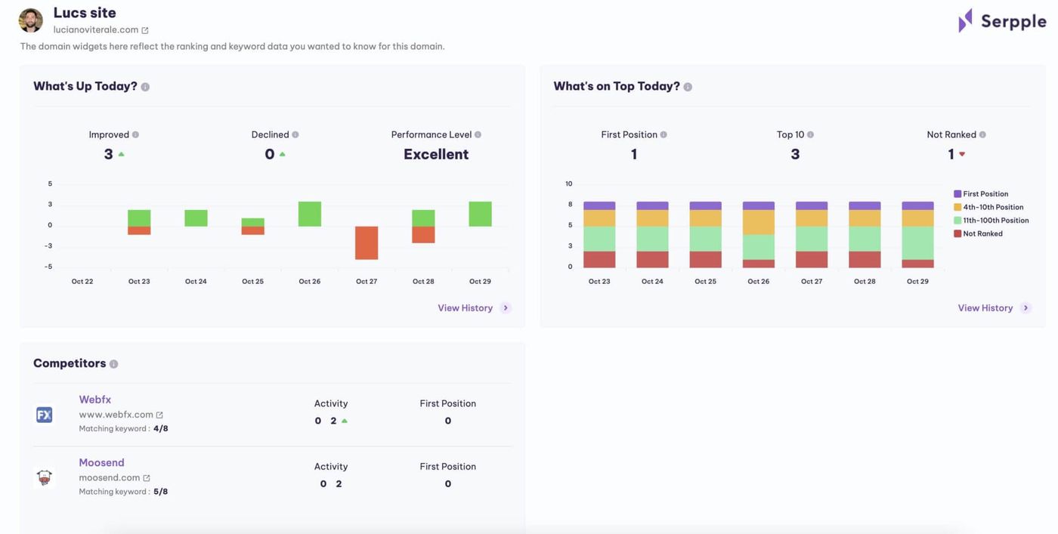The width and height of the screenshot is (1058, 534).
Task: Open View History under What's on Top Today
Action: tap(985, 308)
